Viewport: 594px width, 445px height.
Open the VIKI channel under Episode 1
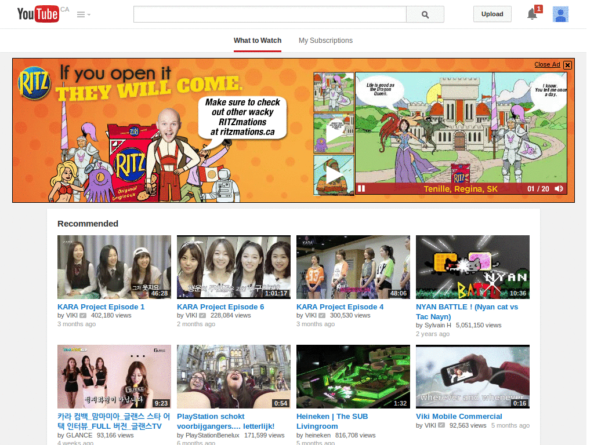(x=72, y=315)
